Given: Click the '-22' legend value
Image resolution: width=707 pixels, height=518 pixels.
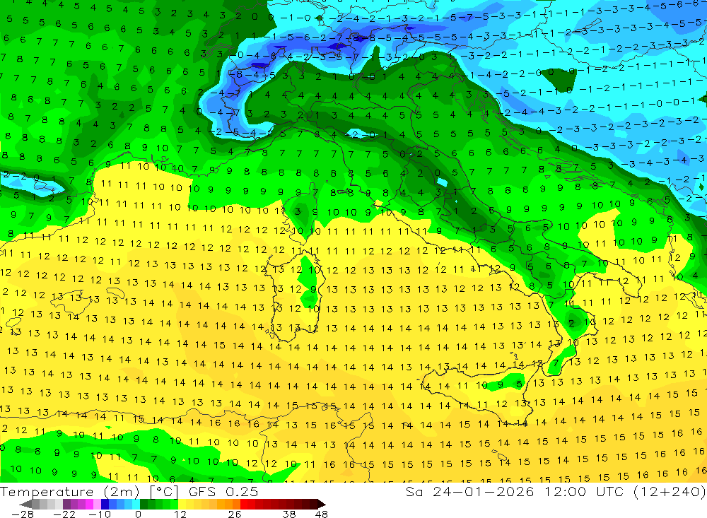Looking at the screenshot, I should coord(64,514).
